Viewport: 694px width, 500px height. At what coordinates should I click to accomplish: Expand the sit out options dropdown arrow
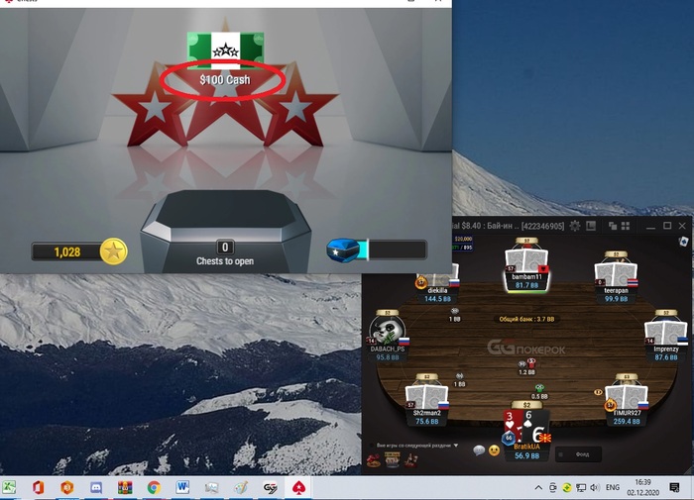point(456,446)
